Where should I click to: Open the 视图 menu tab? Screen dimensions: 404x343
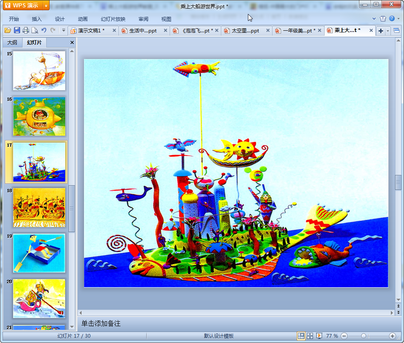166,19
